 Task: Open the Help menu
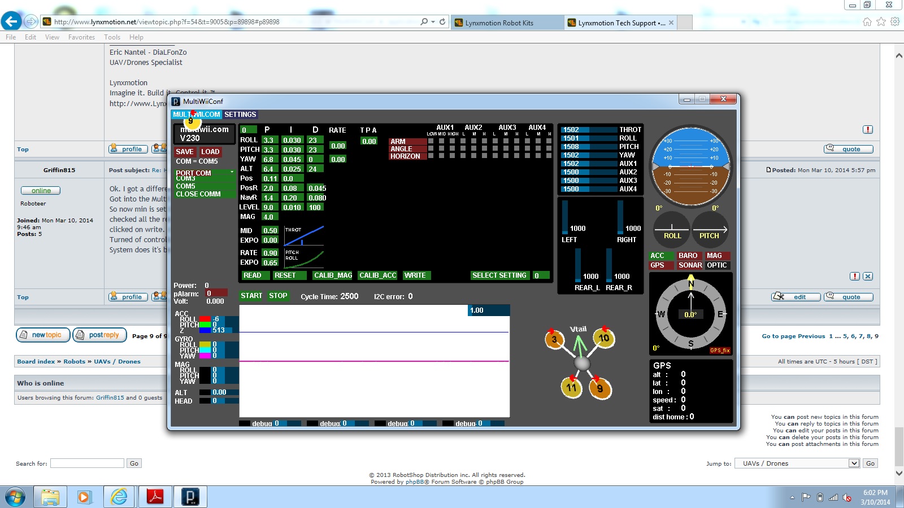click(136, 37)
